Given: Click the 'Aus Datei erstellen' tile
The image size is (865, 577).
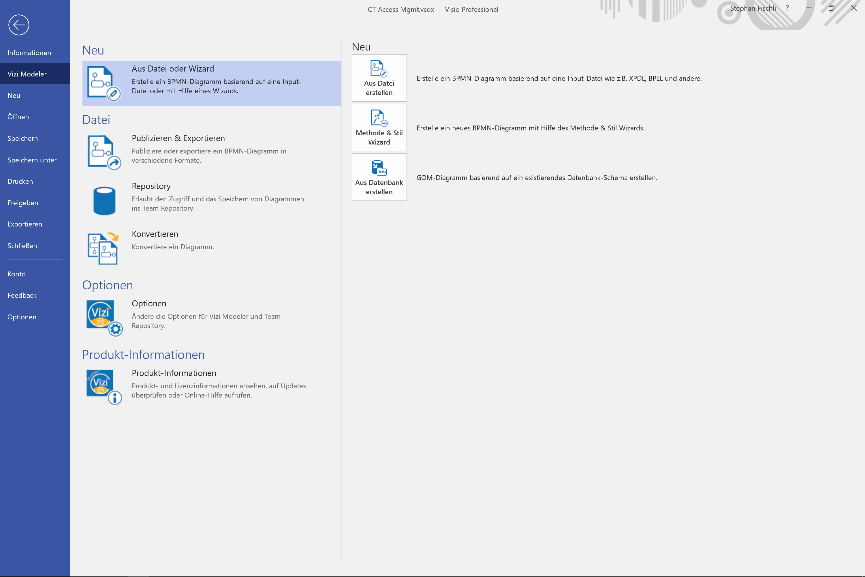Looking at the screenshot, I should (379, 78).
